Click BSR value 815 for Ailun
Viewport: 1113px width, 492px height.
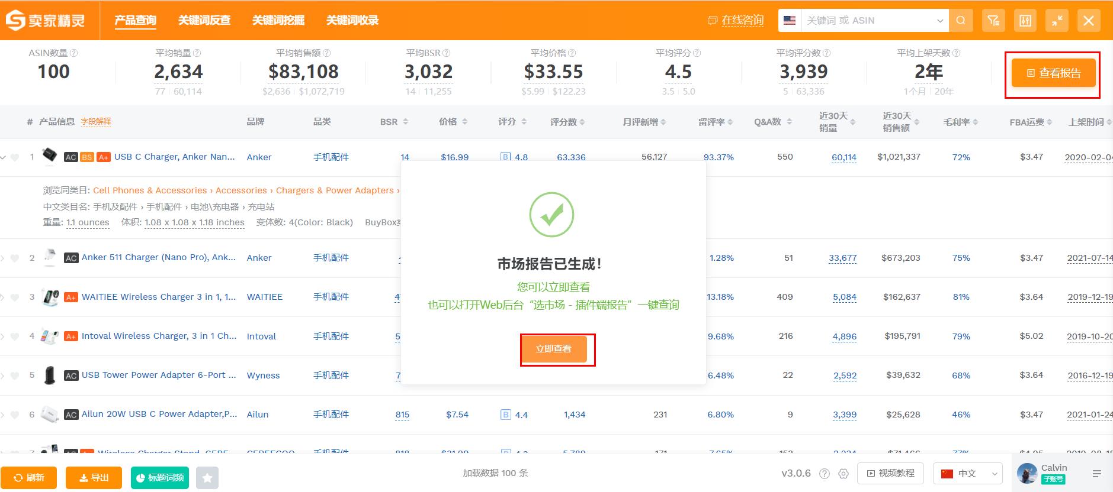click(x=402, y=415)
